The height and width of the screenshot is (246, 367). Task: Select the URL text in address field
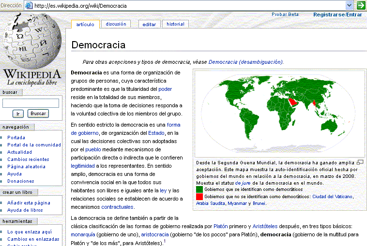pos(80,6)
